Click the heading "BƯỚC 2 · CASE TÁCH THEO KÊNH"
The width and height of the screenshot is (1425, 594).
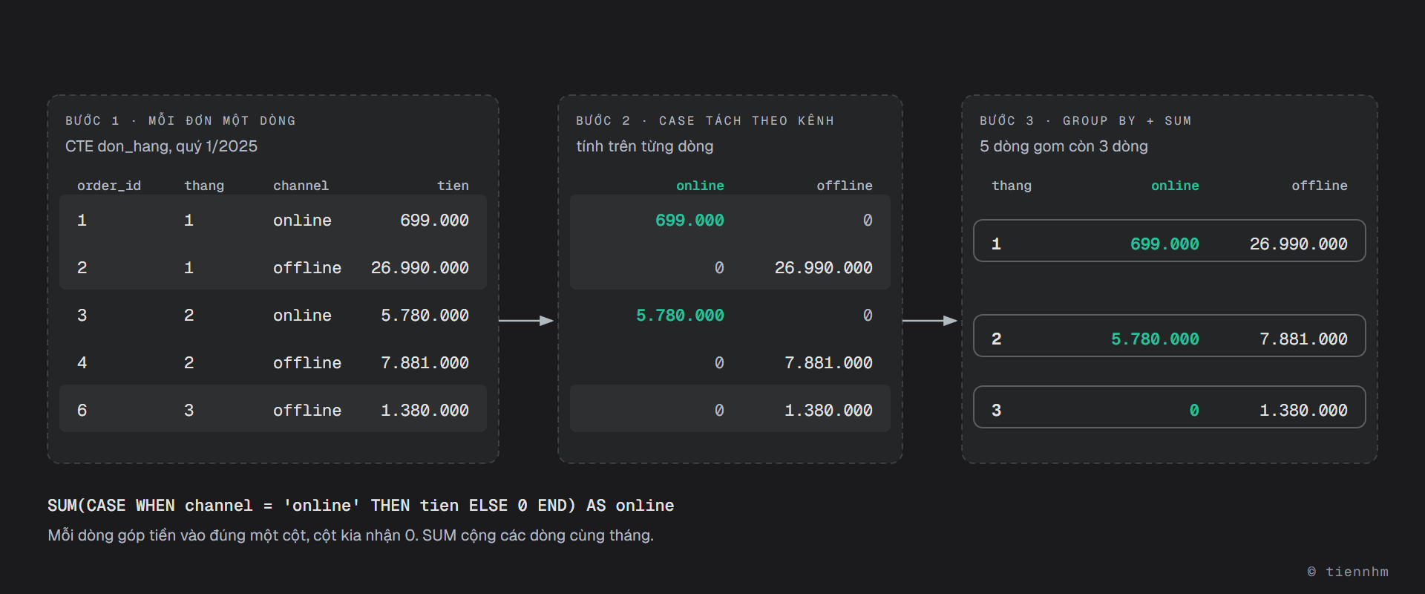pyautogui.click(x=705, y=120)
